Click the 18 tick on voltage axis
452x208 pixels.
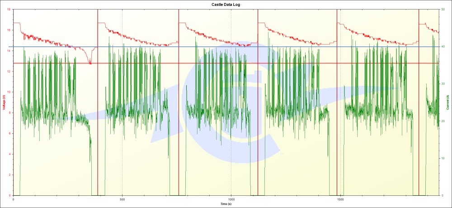[9, 9]
